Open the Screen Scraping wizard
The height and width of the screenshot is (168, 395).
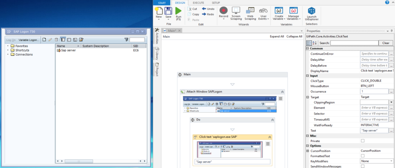tap(236, 11)
